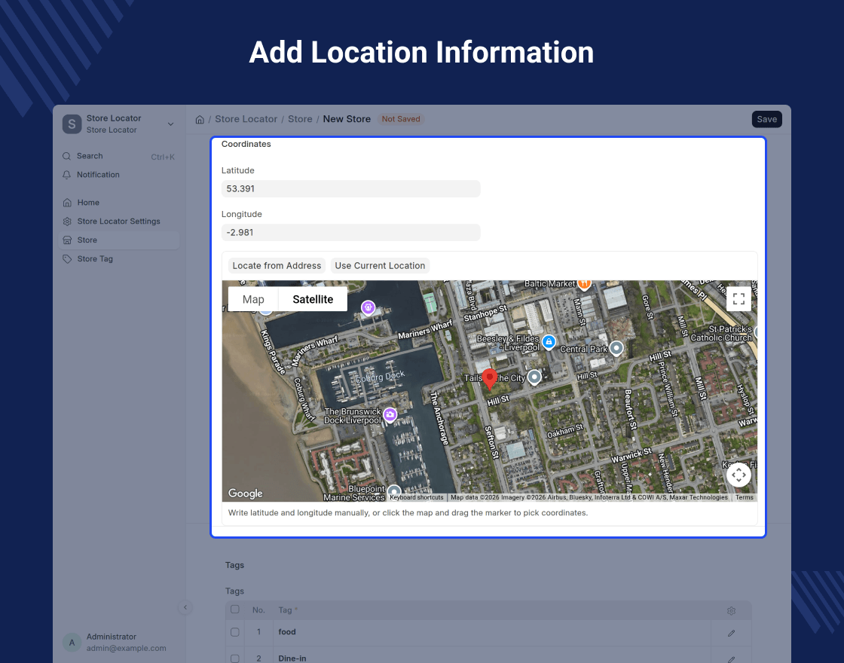
Task: Click the Brunswick Dock Liverpool camera pin
Action: [390, 414]
